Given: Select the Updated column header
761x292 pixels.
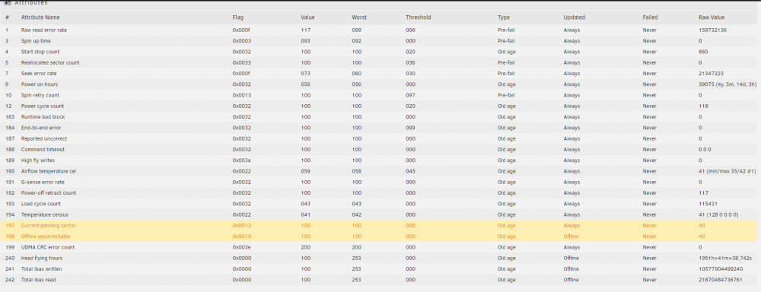Looking at the screenshot, I should 574,17.
